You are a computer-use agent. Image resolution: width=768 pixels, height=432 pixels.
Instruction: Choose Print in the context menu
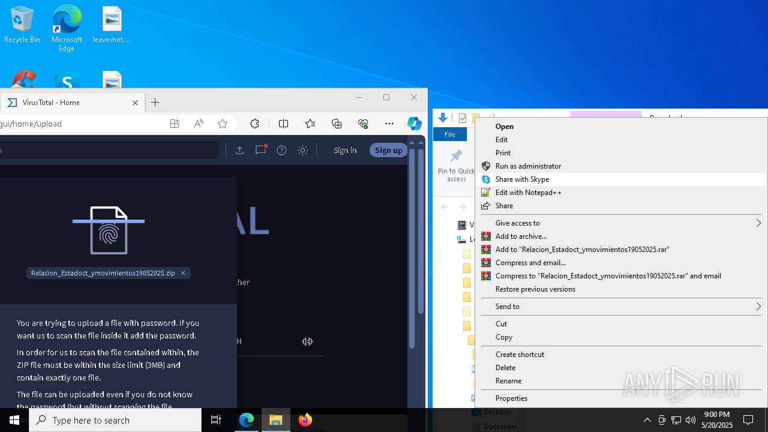(x=621, y=152)
